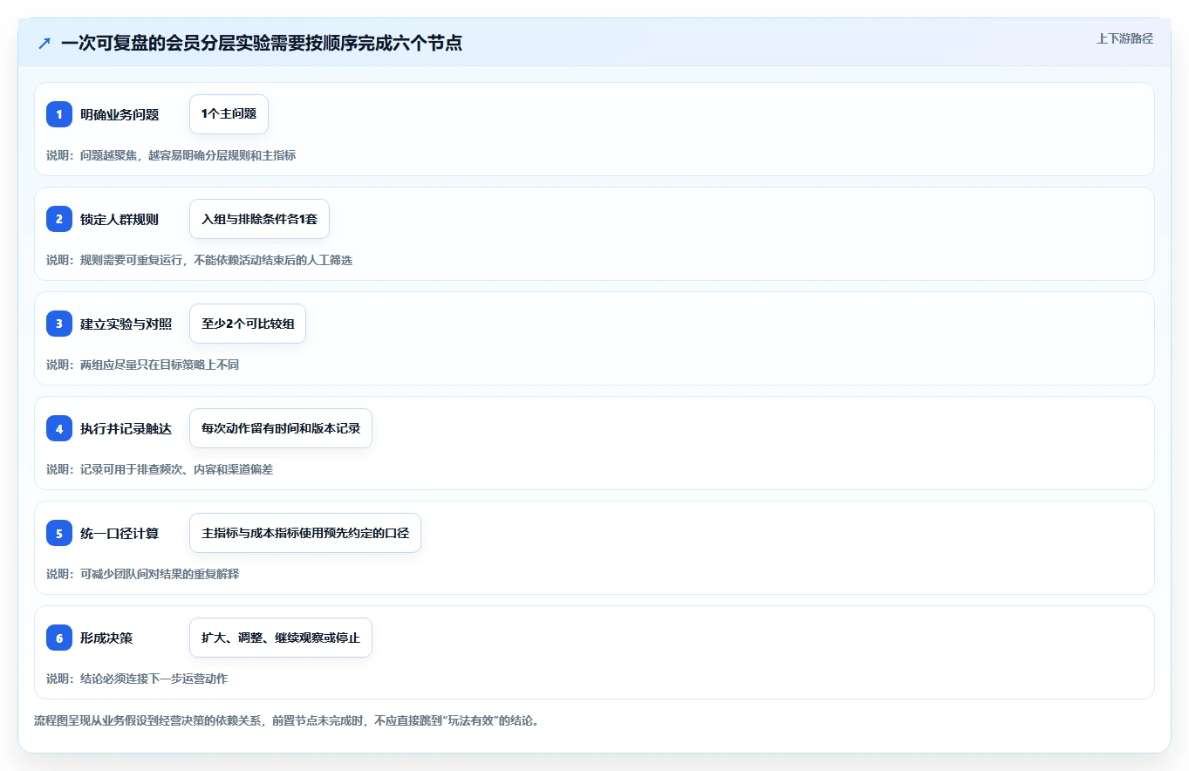1189x771 pixels.
Task: Click the step 6 number badge
Action: pos(59,638)
